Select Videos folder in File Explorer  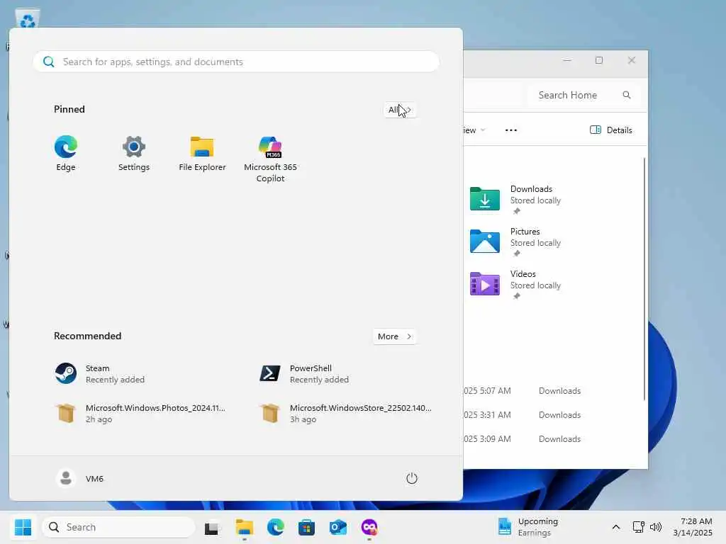(516, 284)
